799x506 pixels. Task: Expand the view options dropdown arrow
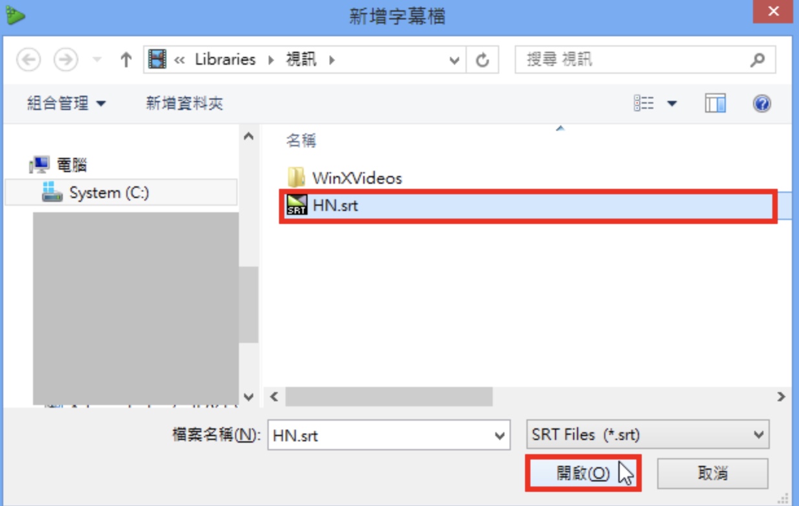pyautogui.click(x=671, y=104)
